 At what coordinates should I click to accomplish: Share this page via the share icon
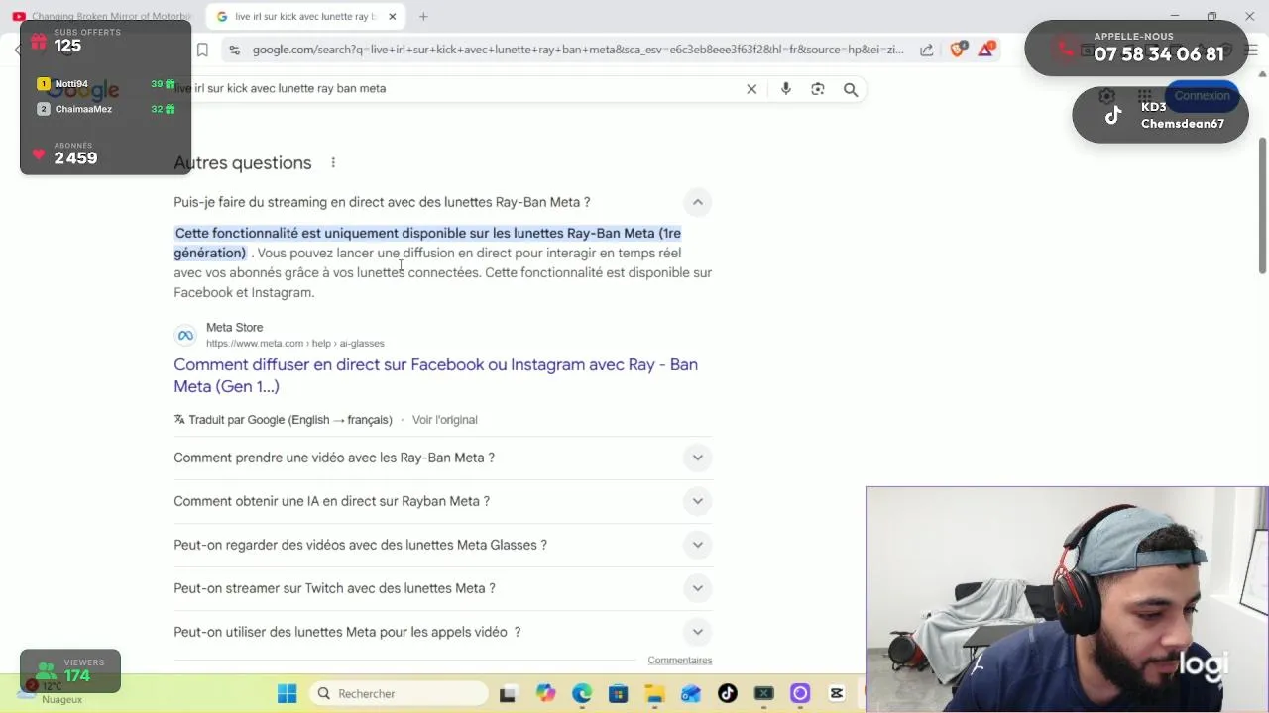[x=926, y=50]
